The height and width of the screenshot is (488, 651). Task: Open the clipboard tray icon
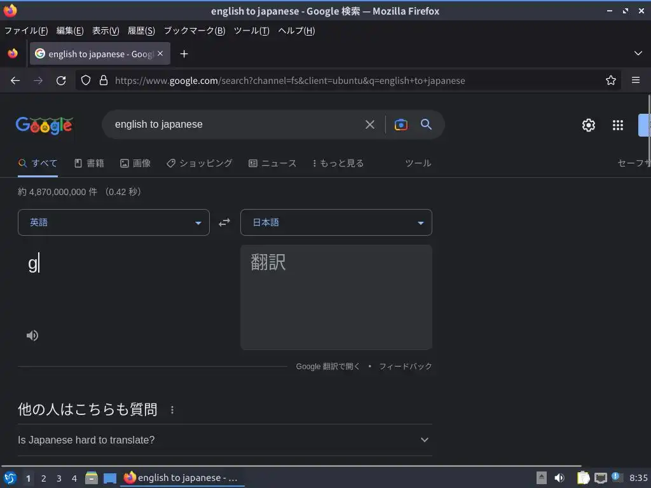583,478
